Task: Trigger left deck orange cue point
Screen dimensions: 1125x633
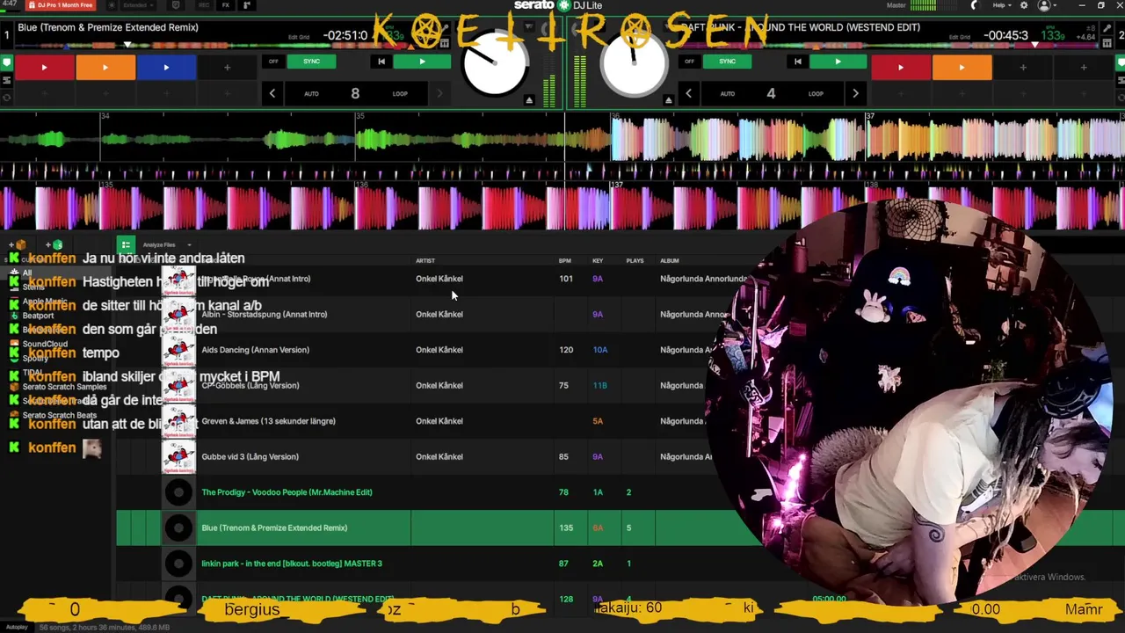Action: [105, 67]
